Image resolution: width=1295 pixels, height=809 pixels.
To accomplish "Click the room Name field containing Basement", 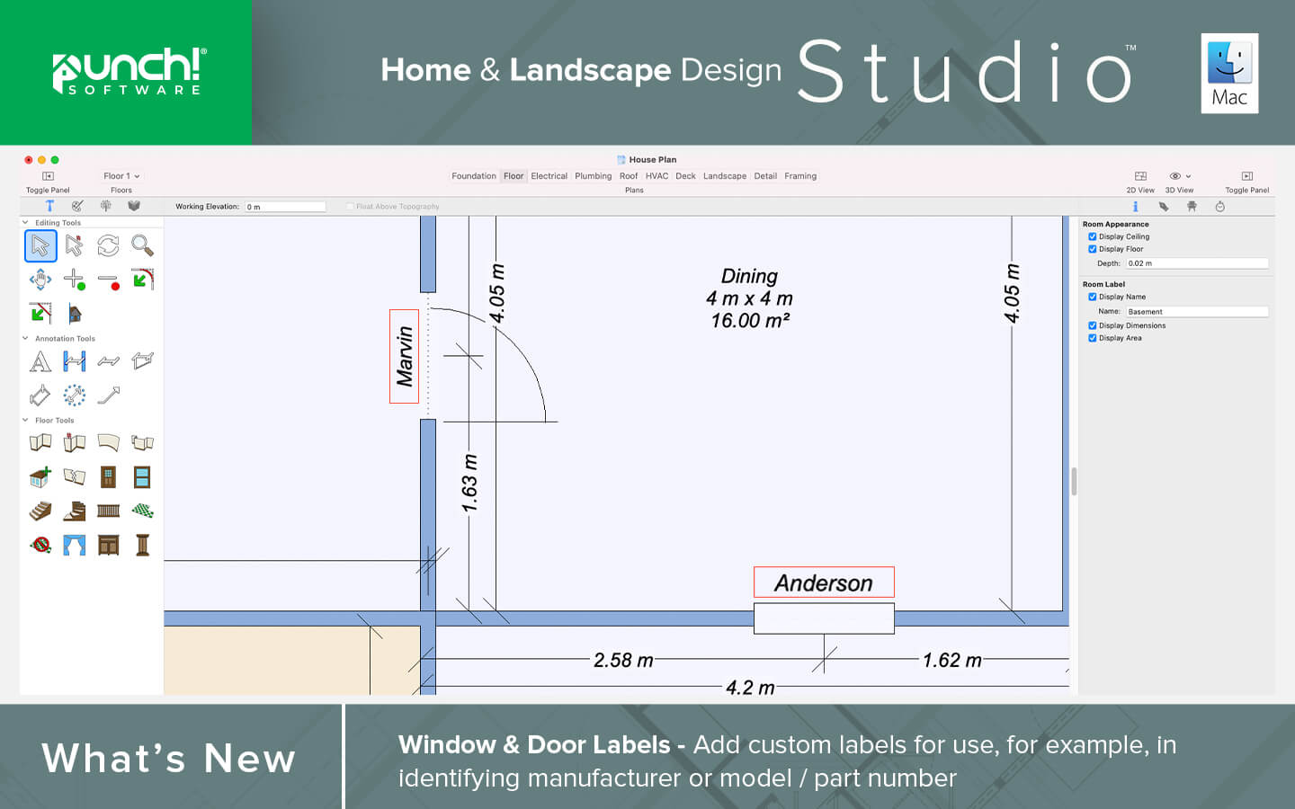I will [x=1197, y=312].
